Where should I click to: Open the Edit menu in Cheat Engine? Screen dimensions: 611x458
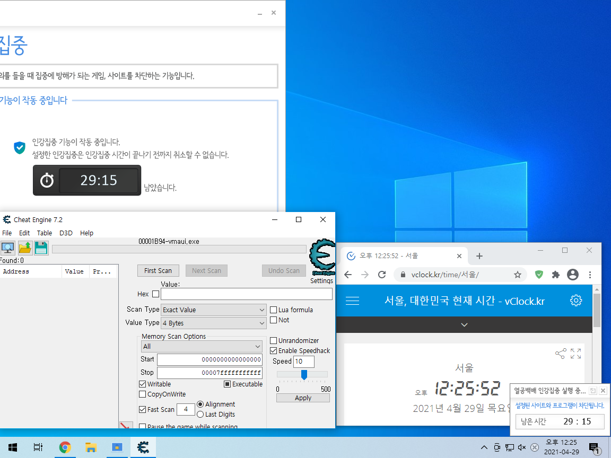[24, 233]
